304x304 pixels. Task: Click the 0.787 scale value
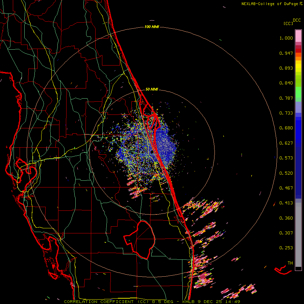pyautogui.click(x=286, y=98)
